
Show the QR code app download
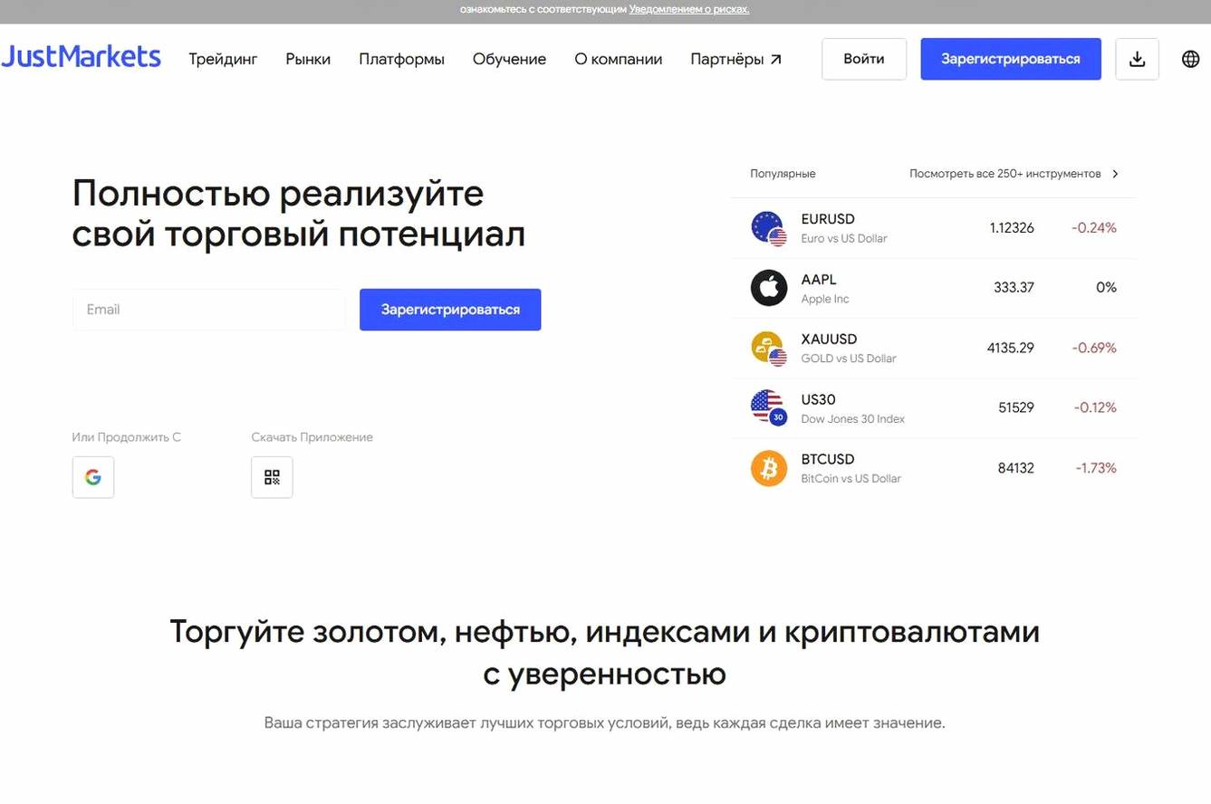272,477
